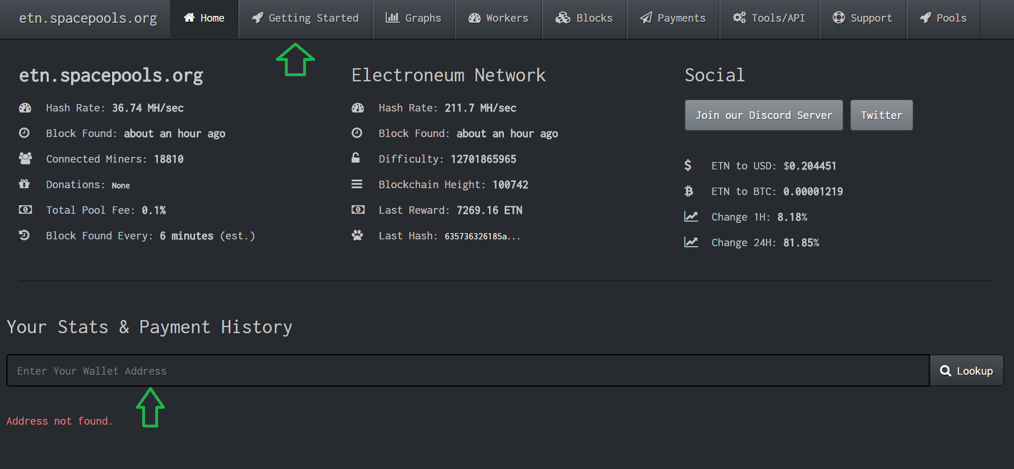Click the pool Hash Rate dashboard icon
The width and height of the screenshot is (1014, 469).
pos(25,108)
